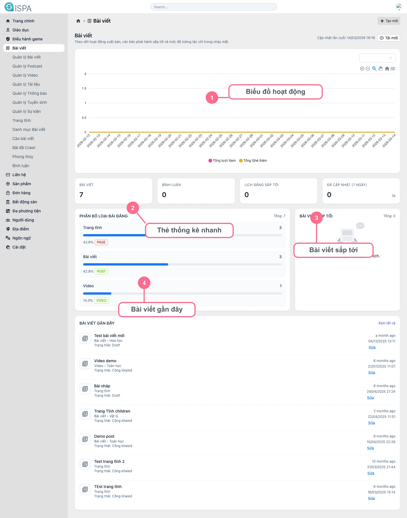Viewport: 407px width, 518px height.
Task: Click the chart zoom in icon
Action: 362,69
